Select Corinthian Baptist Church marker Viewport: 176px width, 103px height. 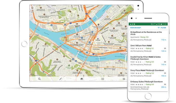120,48
